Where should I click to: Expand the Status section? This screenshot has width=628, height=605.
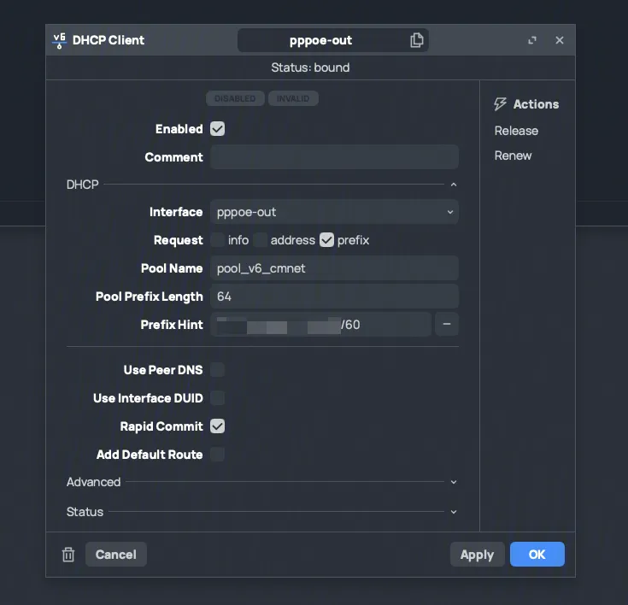[x=454, y=512]
